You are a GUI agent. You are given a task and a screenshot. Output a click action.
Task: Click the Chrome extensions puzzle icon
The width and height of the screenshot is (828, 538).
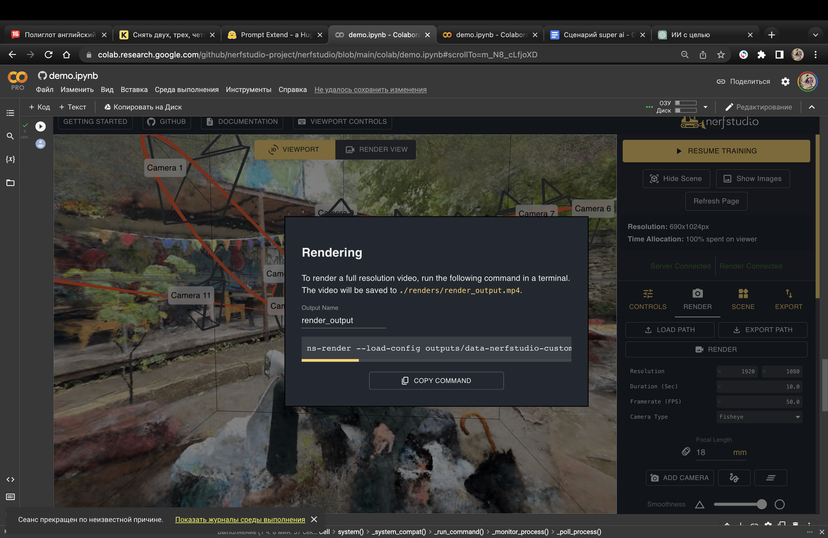[761, 55]
